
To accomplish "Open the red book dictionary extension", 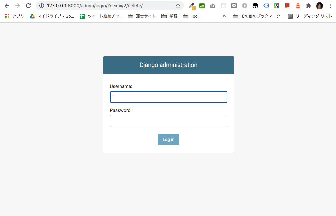I will click(287, 6).
